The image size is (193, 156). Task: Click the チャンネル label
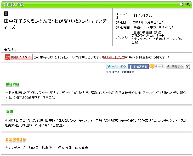coord(122,16)
